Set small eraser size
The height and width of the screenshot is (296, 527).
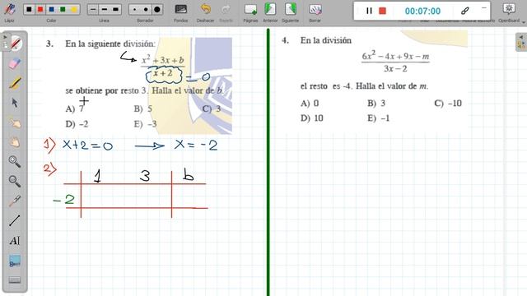click(135, 9)
